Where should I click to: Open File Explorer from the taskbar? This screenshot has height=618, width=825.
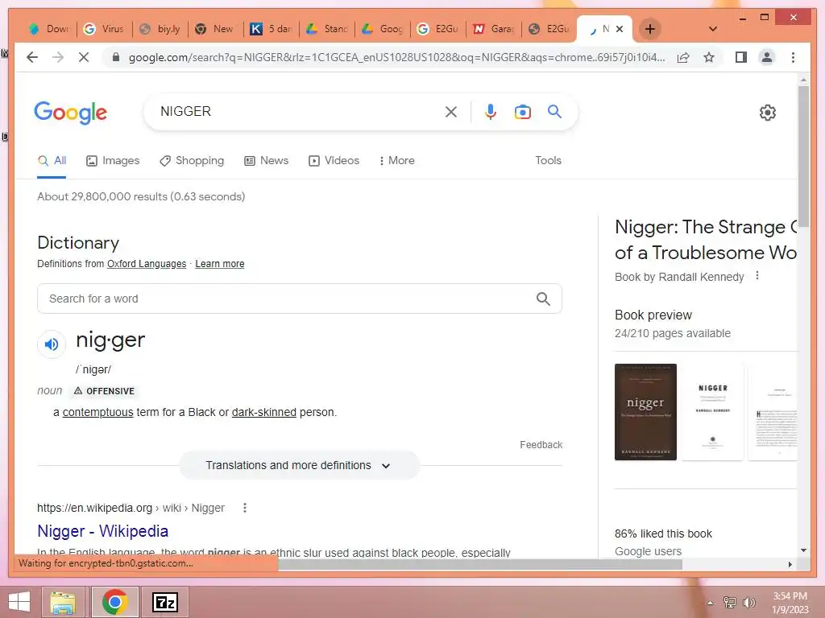coord(63,602)
